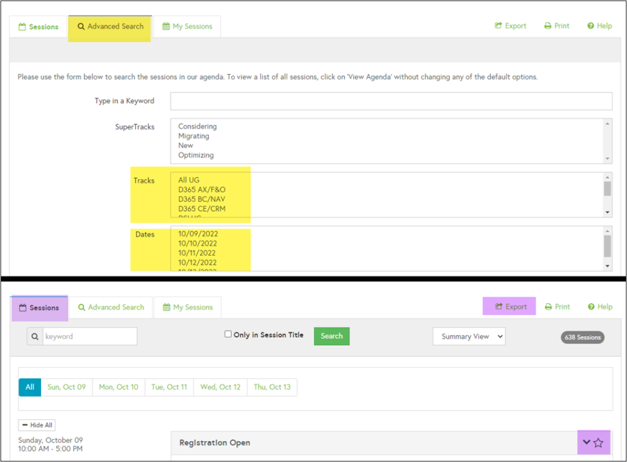The image size is (627, 462).
Task: Filter sessions by Wed, Oct 12
Action: coord(220,387)
